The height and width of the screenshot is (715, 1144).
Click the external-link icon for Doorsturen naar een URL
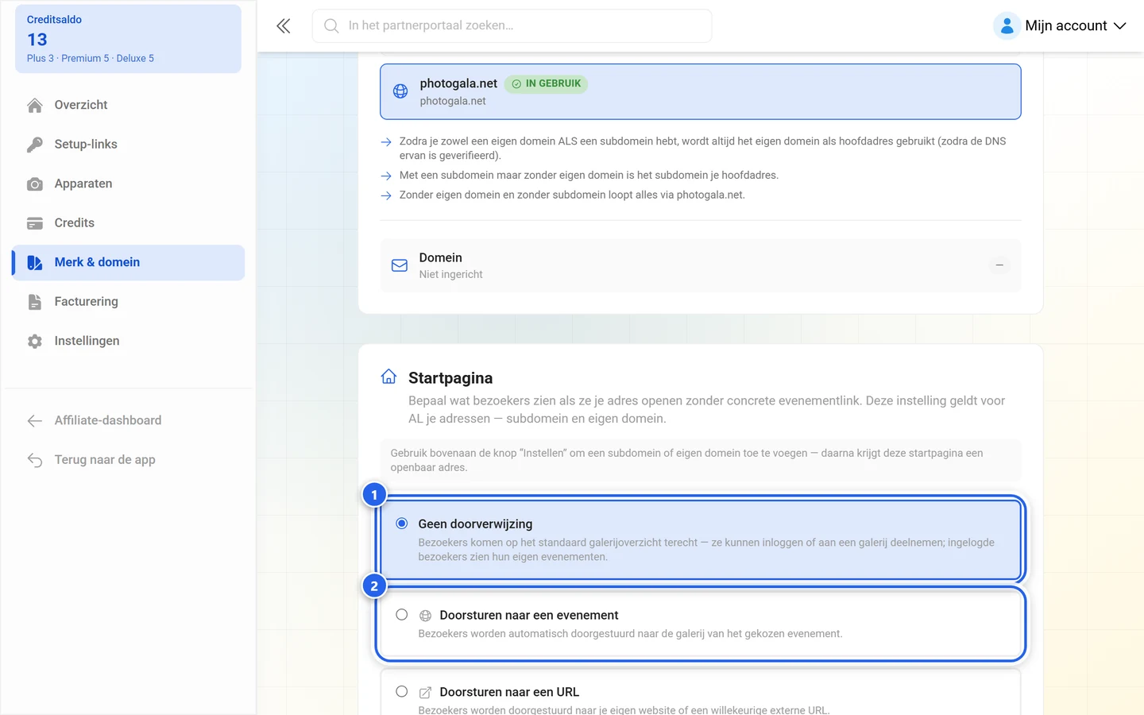pyautogui.click(x=426, y=693)
